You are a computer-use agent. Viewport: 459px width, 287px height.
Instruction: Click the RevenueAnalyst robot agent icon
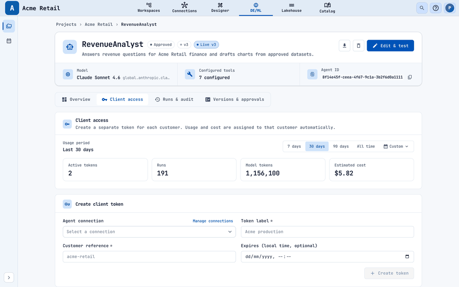[70, 47]
